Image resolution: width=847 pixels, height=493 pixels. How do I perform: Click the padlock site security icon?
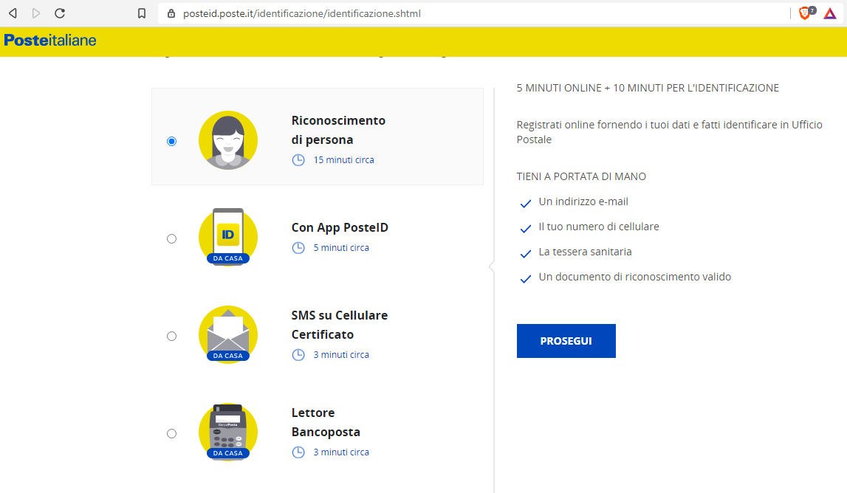coord(171,13)
